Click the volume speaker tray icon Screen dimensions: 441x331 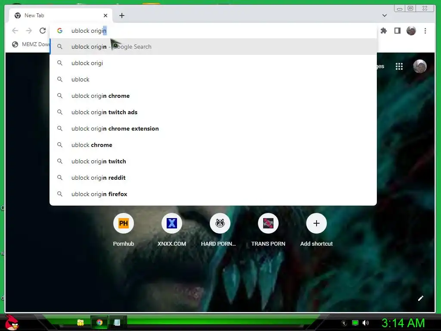point(366,323)
